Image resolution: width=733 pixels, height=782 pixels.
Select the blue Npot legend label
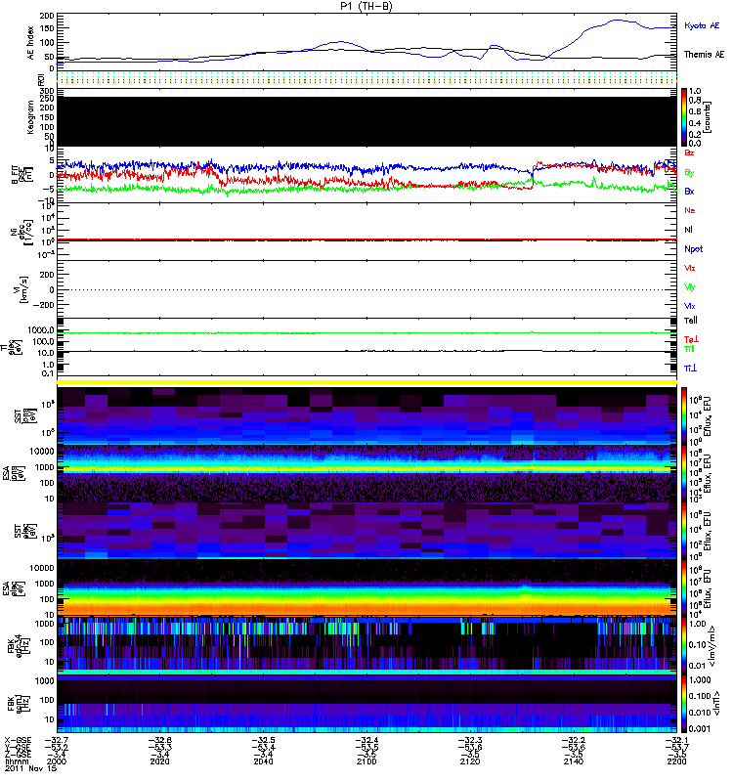coord(693,249)
